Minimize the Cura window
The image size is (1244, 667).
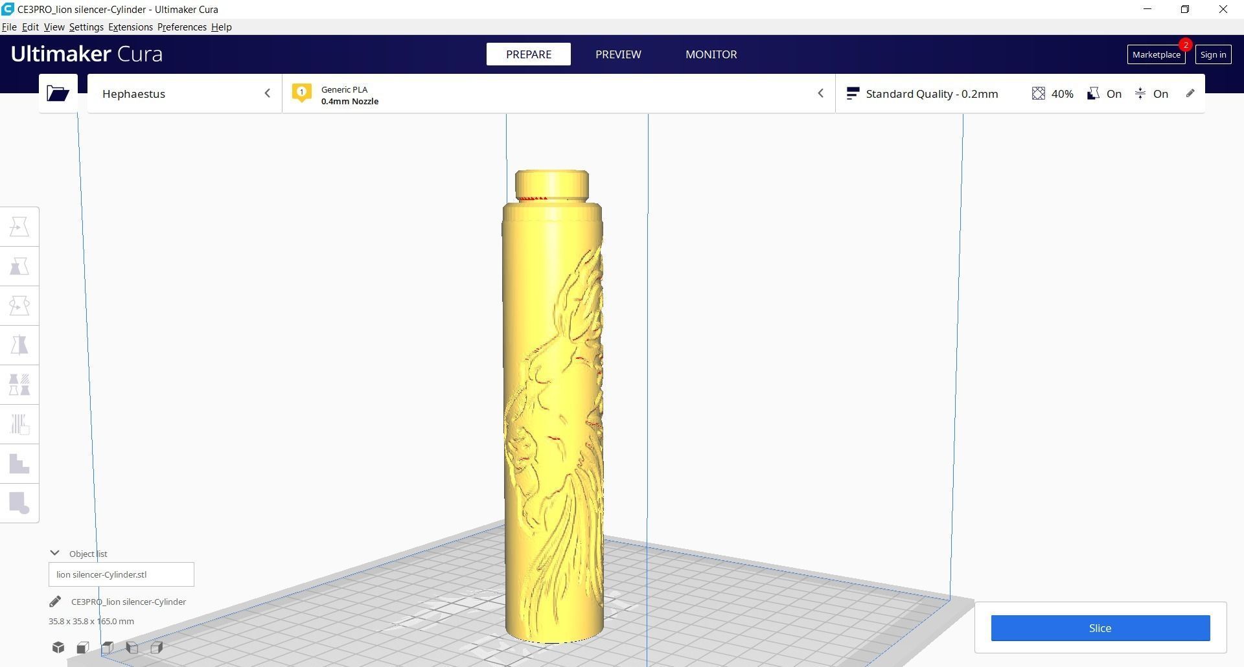pyautogui.click(x=1147, y=9)
